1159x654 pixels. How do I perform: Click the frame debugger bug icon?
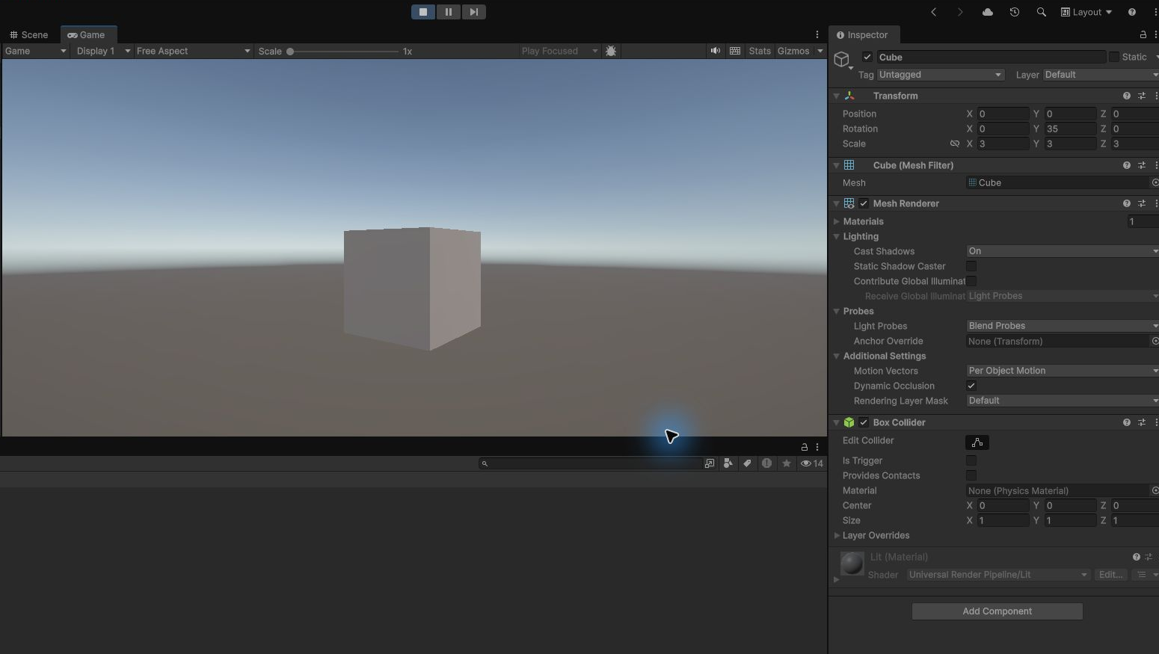tap(611, 51)
